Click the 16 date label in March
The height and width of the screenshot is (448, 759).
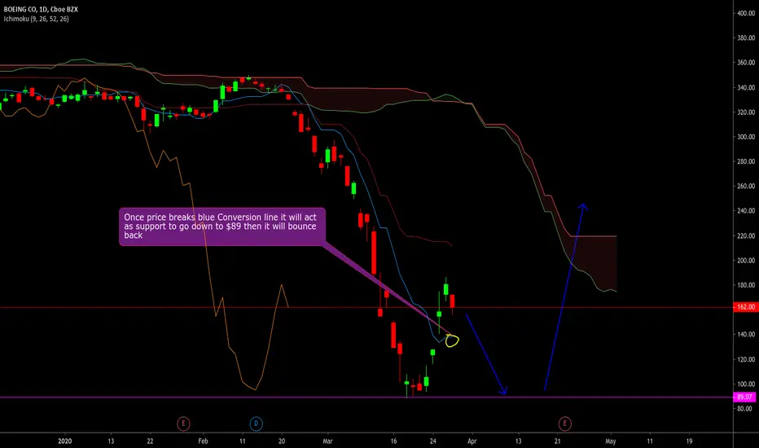[394, 441]
